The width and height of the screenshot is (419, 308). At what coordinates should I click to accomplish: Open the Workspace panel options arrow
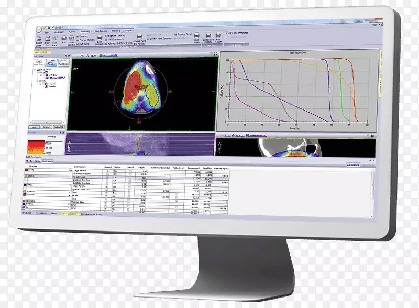point(66,56)
